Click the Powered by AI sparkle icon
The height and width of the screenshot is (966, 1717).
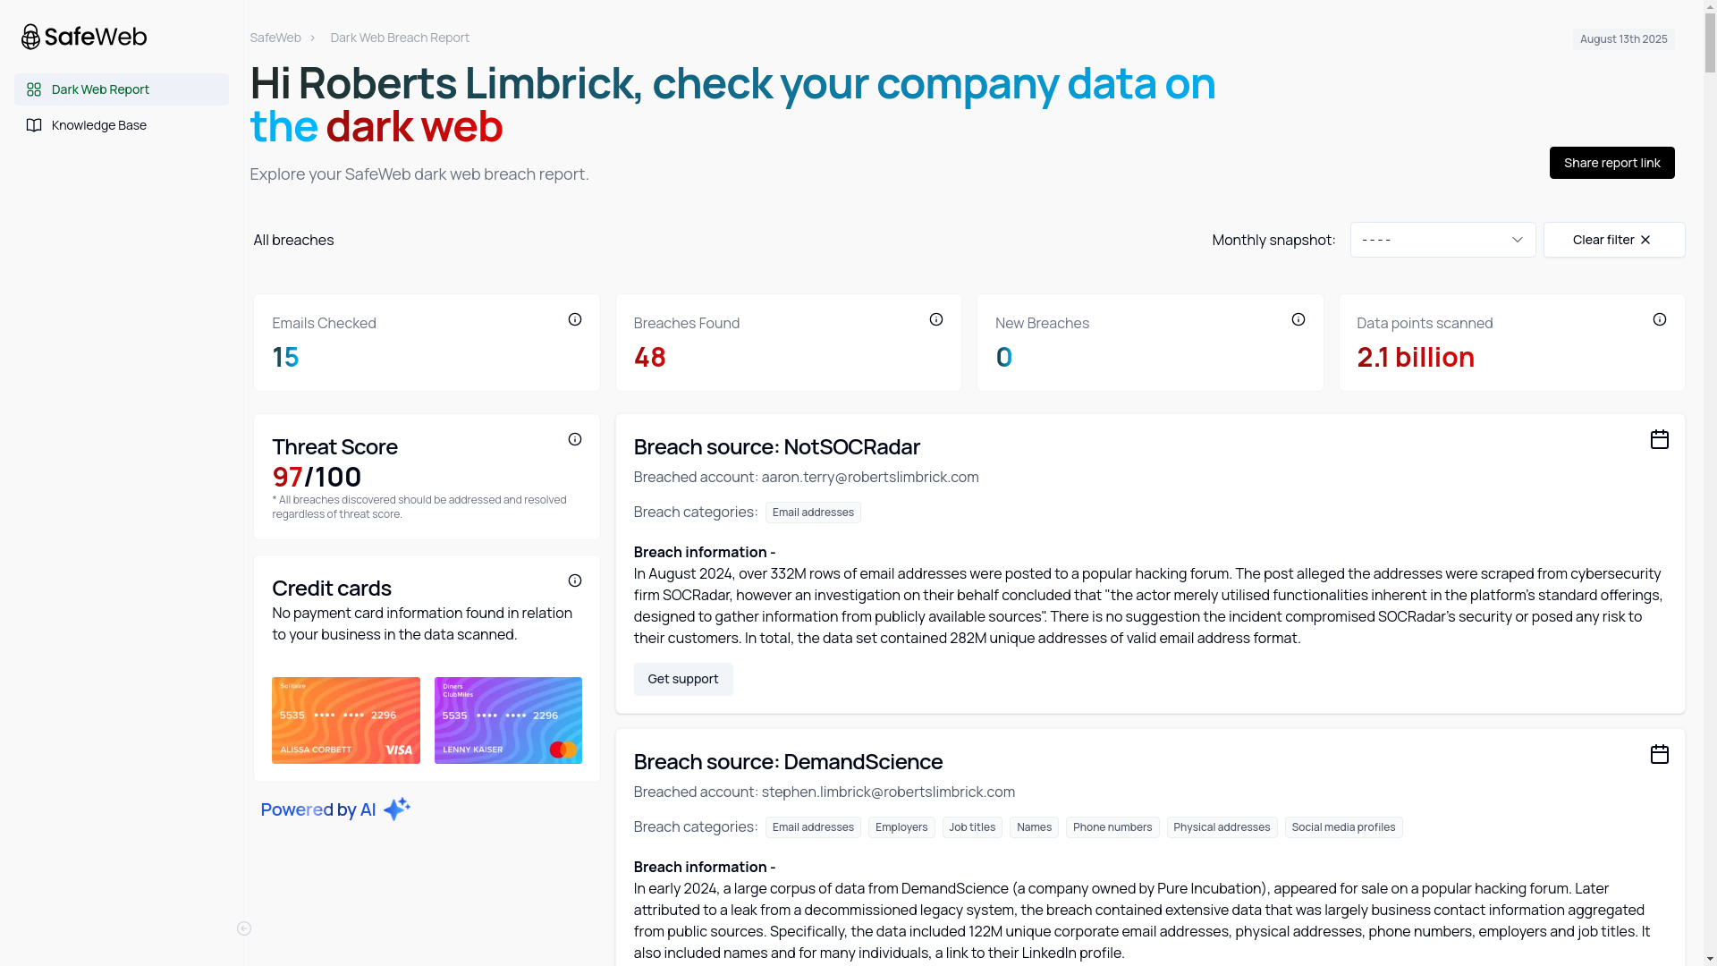point(396,809)
